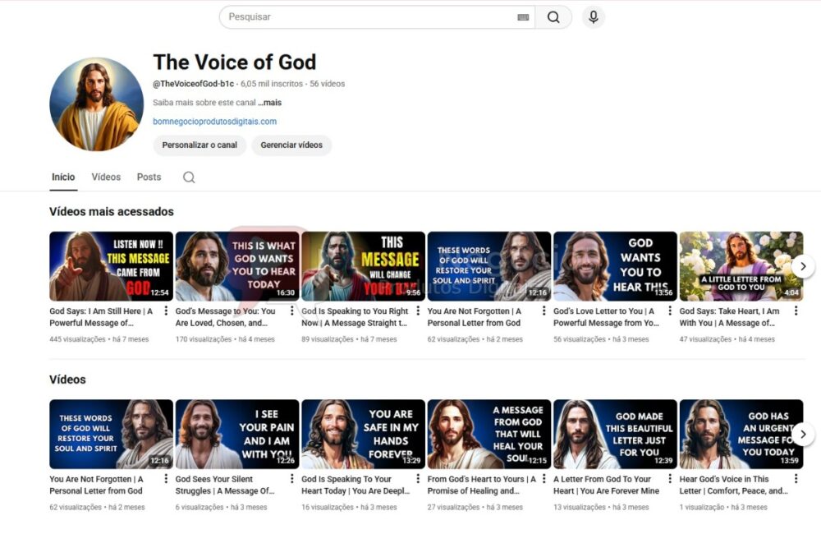Image resolution: width=821 pixels, height=548 pixels.
Task: Advance the "Vídeos mais acessados" carousel arrow
Action: click(803, 265)
